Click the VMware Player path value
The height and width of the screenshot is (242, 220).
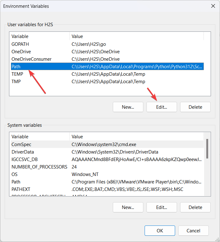pyautogui.click(x=136, y=182)
